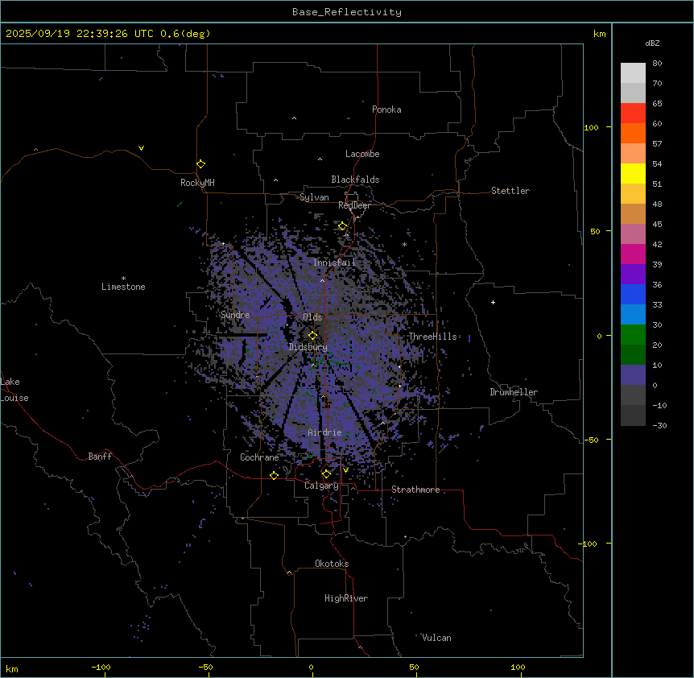Image resolution: width=694 pixels, height=678 pixels.
Task: Click the Base_Reflectivity title text
Action: click(346, 12)
